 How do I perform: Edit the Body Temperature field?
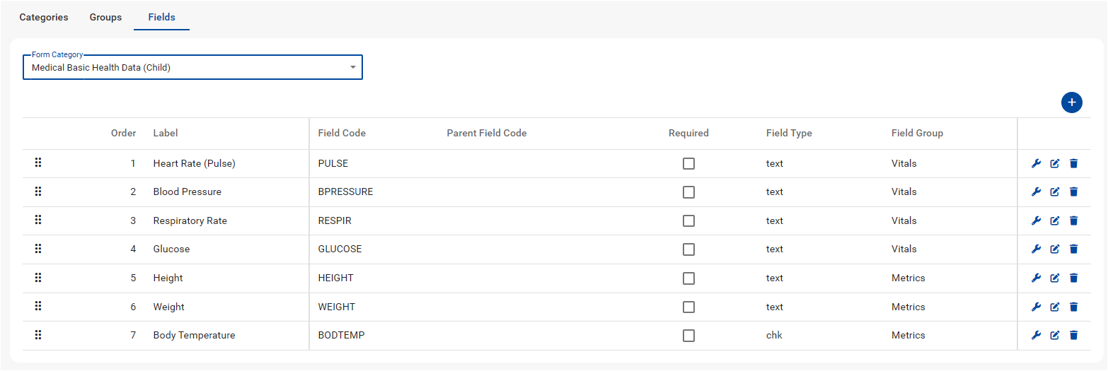[1055, 335]
